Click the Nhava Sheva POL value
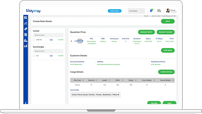The width and height of the screenshot is (202, 114). (92, 43)
